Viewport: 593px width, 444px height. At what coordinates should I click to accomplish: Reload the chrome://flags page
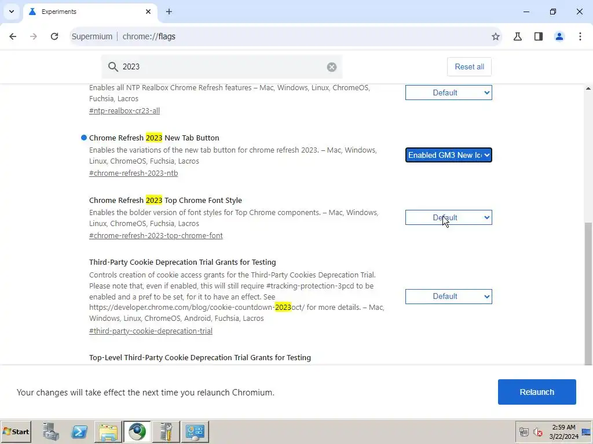[54, 36]
